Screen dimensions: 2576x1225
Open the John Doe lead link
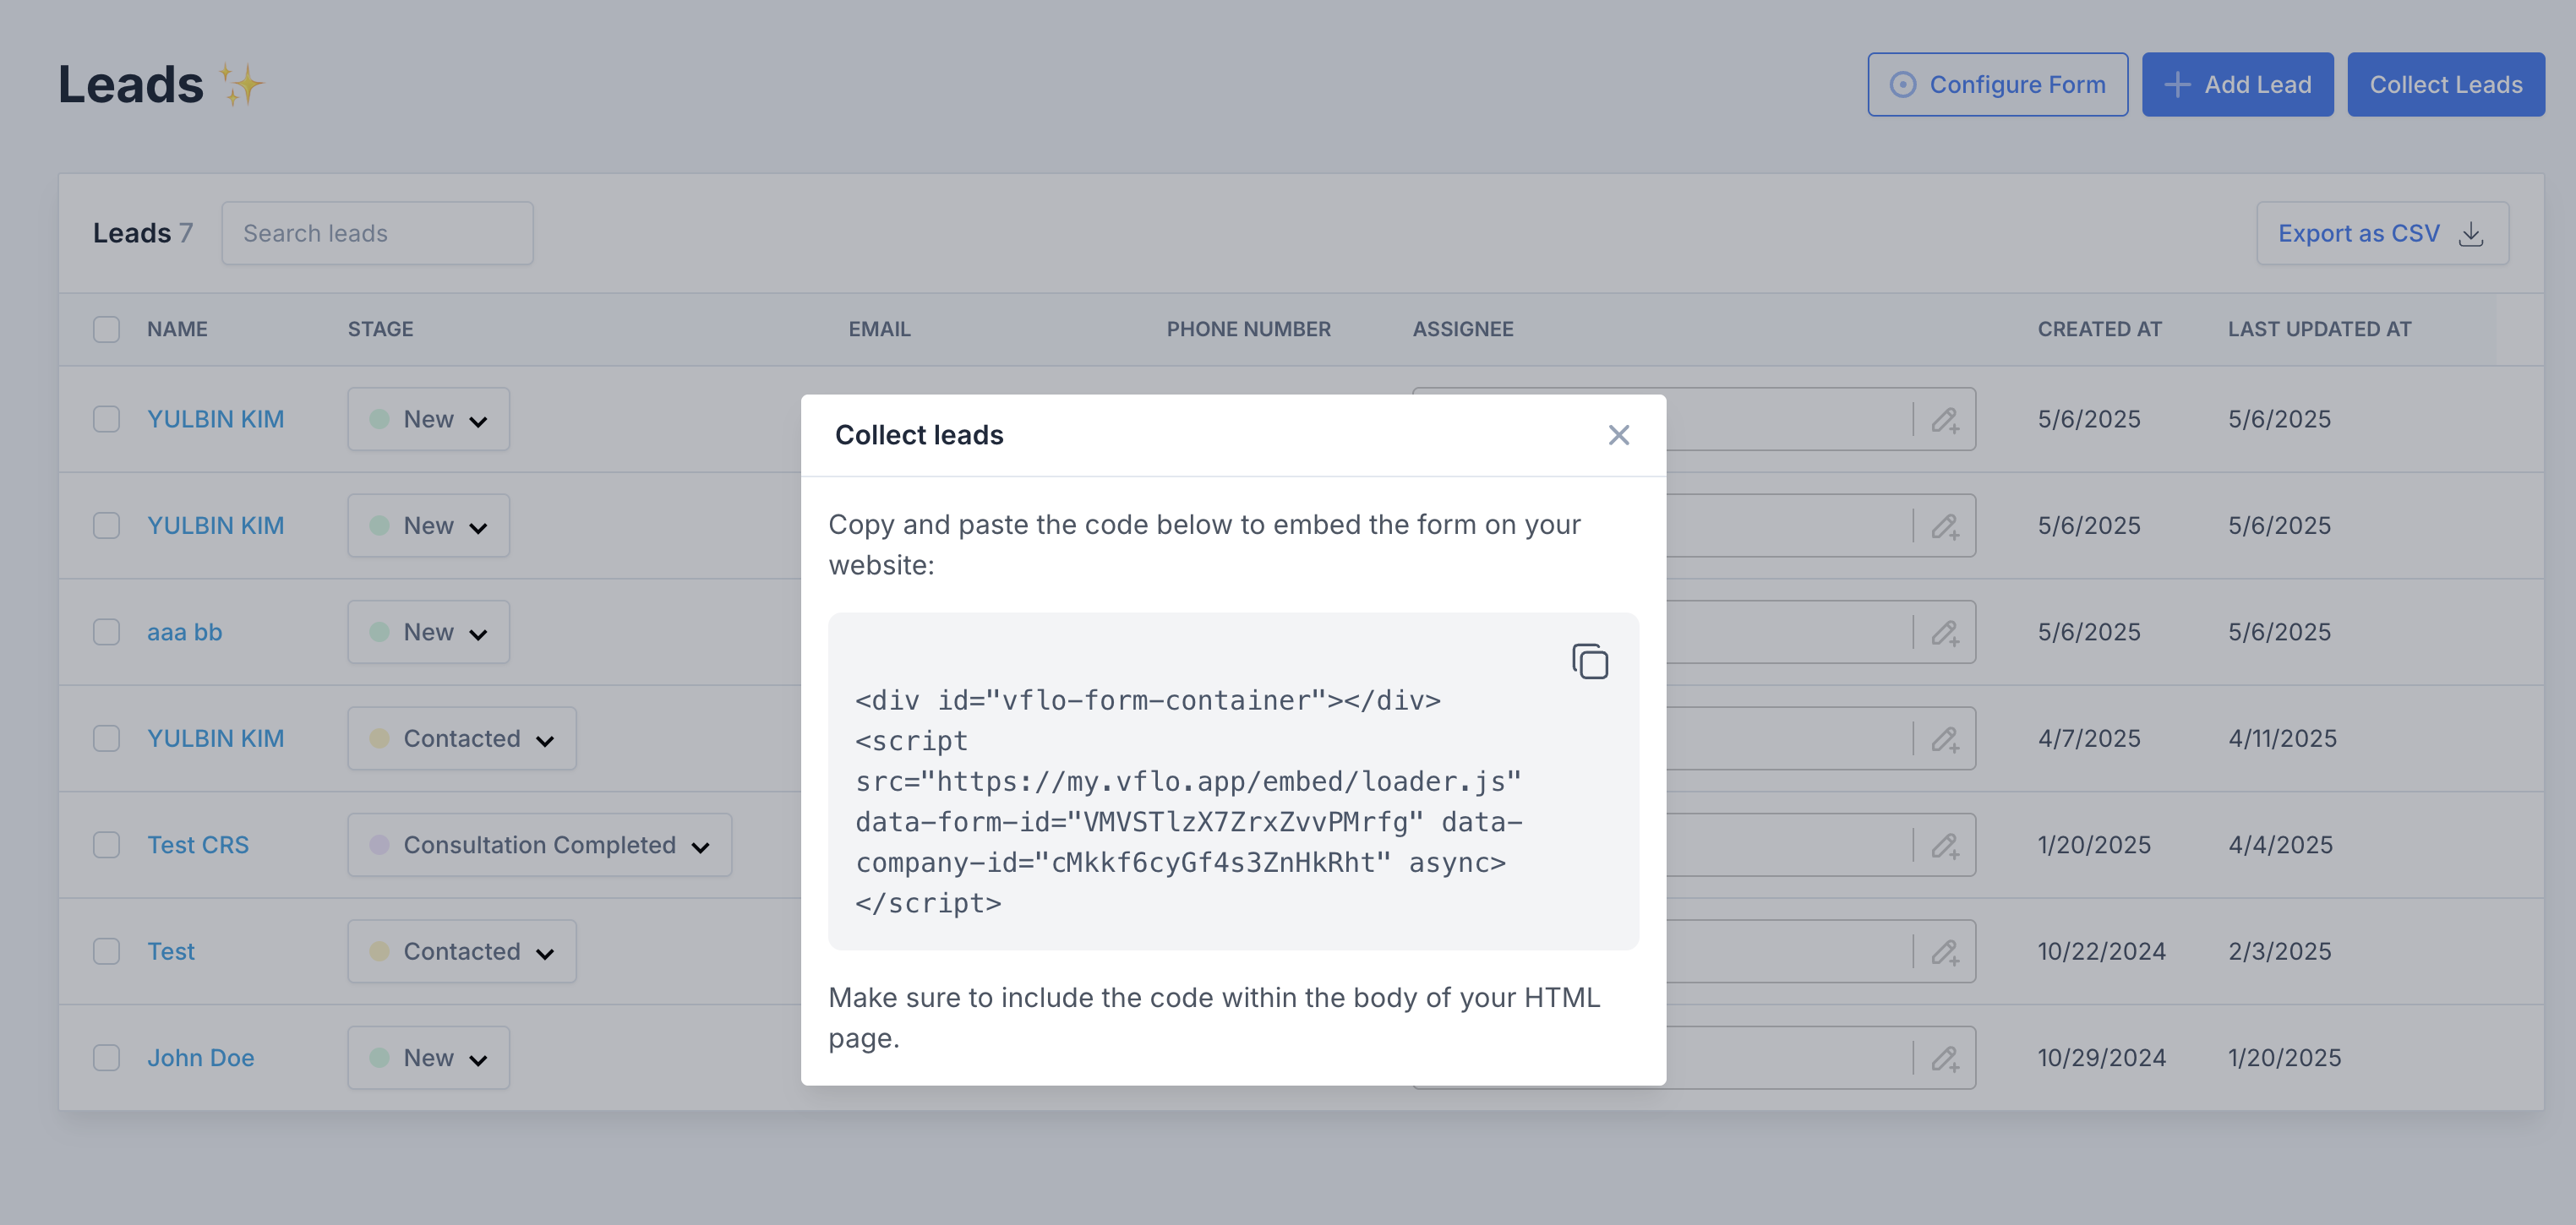coord(200,1058)
